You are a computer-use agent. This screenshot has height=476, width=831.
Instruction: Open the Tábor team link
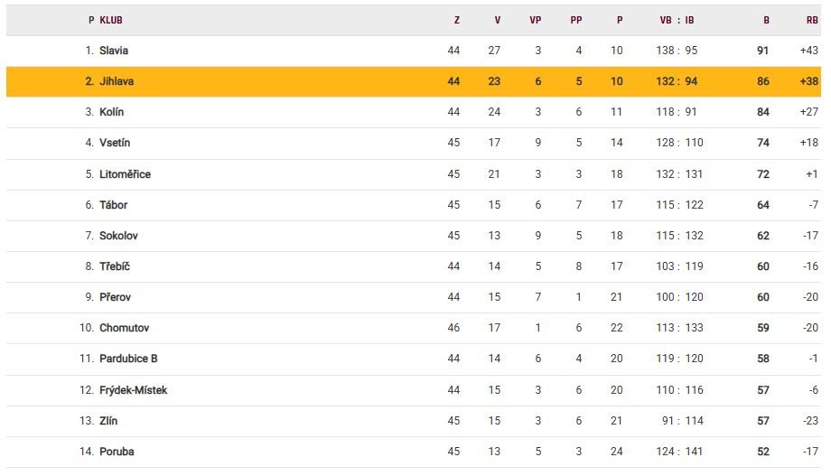coord(114,205)
